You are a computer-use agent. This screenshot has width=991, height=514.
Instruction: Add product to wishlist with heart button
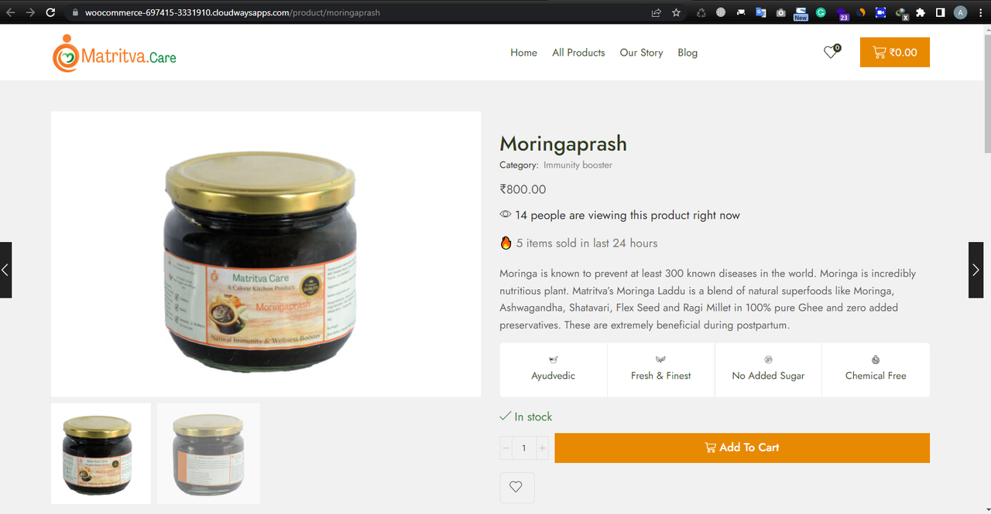(x=516, y=487)
